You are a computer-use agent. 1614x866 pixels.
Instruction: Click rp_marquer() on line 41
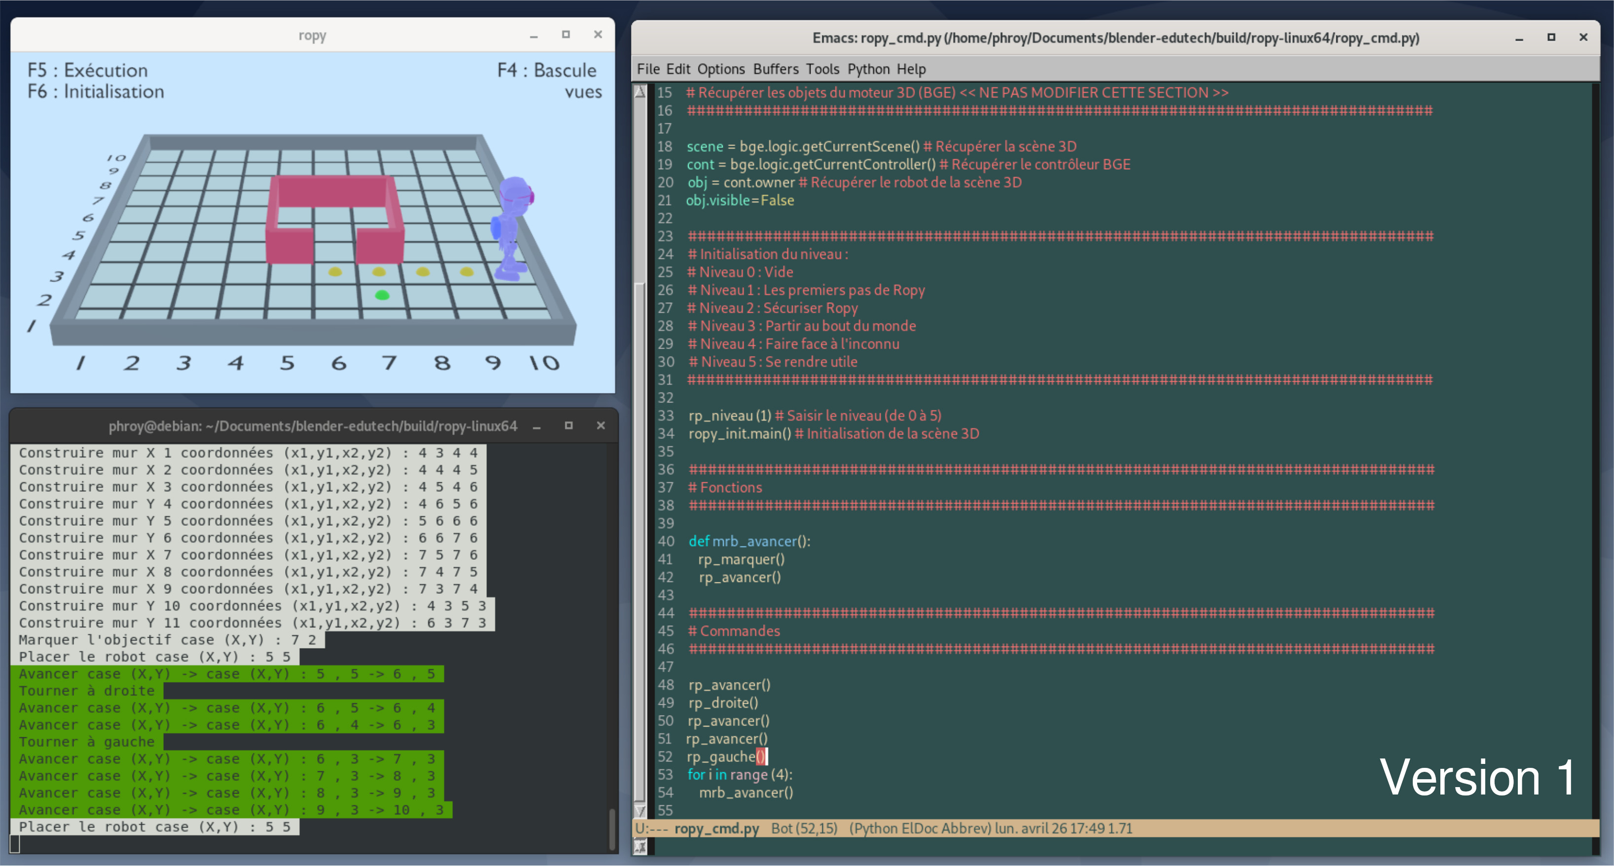(741, 560)
